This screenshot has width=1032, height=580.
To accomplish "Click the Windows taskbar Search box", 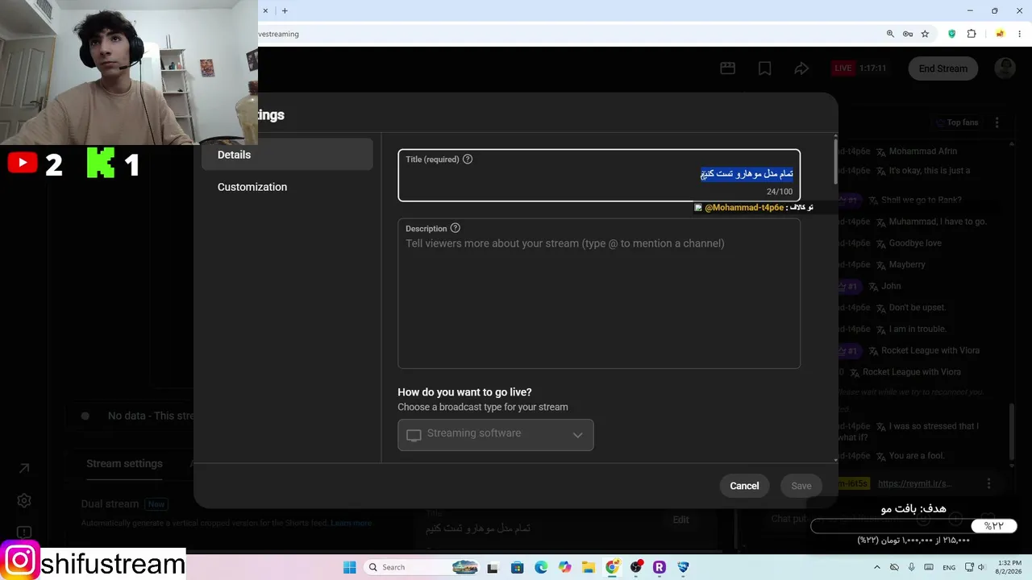I will [422, 567].
